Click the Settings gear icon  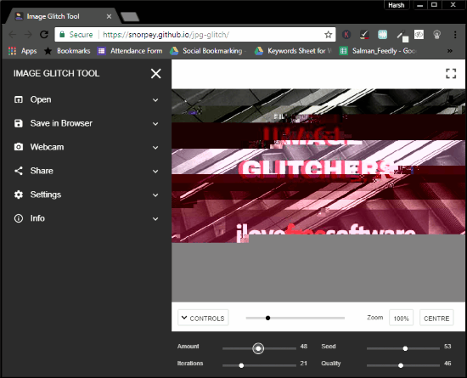tap(19, 195)
